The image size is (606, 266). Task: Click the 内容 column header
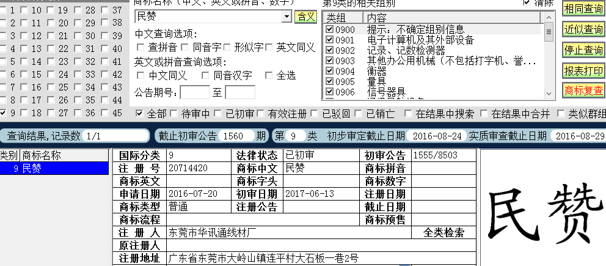[452, 17]
